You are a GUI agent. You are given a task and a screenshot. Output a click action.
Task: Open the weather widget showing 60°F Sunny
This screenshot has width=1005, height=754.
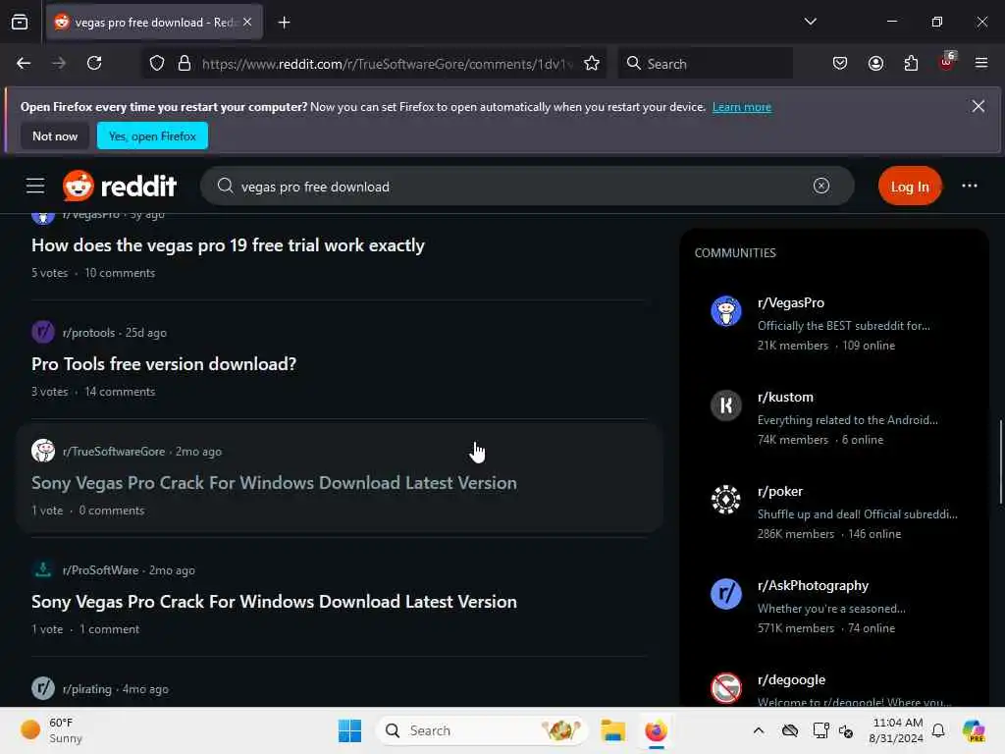pyautogui.click(x=51, y=730)
